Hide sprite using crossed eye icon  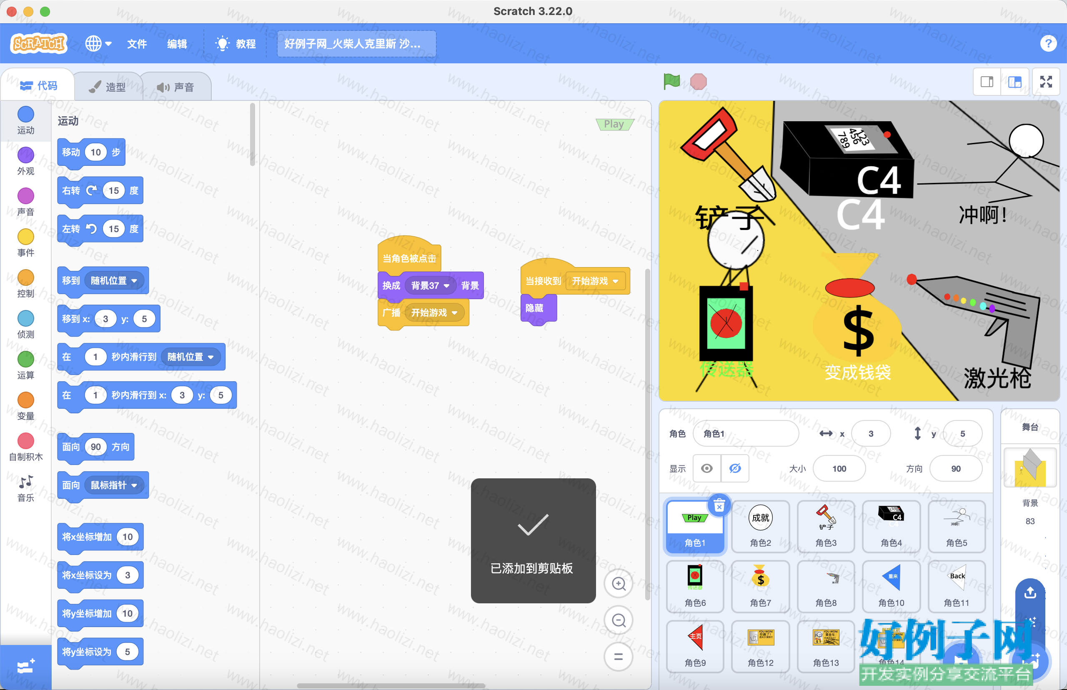pyautogui.click(x=734, y=469)
